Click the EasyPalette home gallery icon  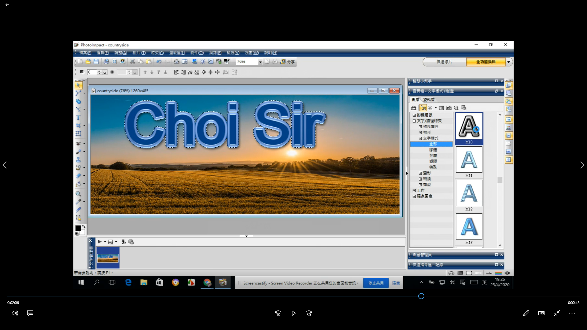coord(414,108)
